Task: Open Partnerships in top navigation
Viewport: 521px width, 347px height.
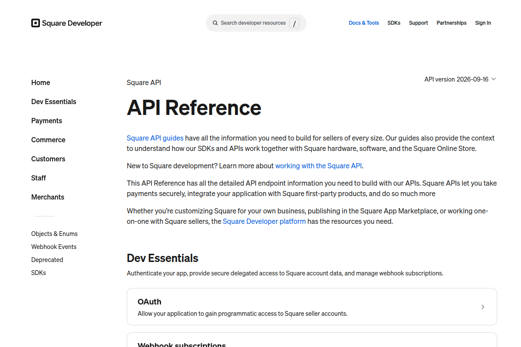Action: pos(452,23)
